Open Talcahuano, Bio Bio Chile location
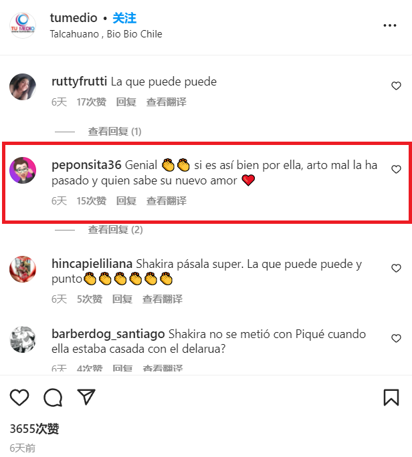The height and width of the screenshot is (457, 412). tap(106, 34)
